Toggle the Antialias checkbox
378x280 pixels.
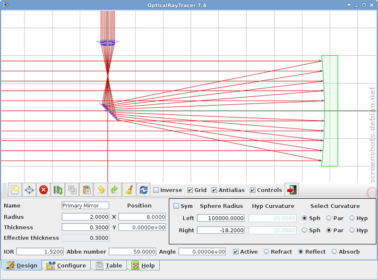click(x=228, y=190)
